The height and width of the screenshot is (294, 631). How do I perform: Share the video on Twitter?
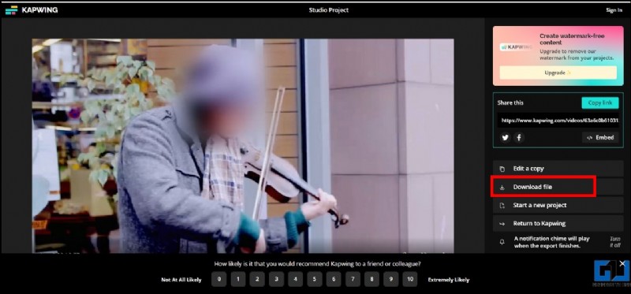point(505,138)
